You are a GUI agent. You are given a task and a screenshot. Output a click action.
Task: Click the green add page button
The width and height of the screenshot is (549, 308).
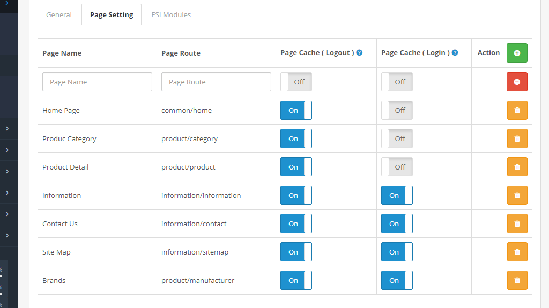pos(517,53)
